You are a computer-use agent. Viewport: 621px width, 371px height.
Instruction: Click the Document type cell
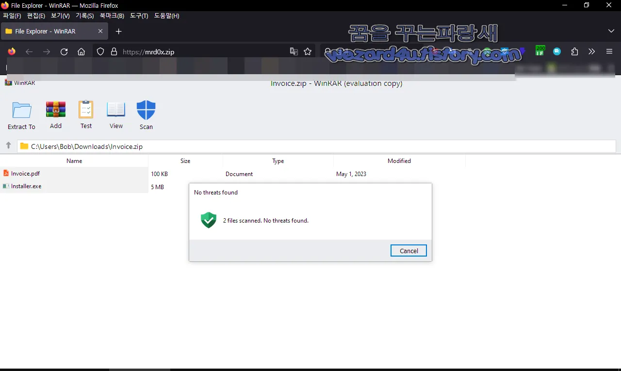[239, 174]
